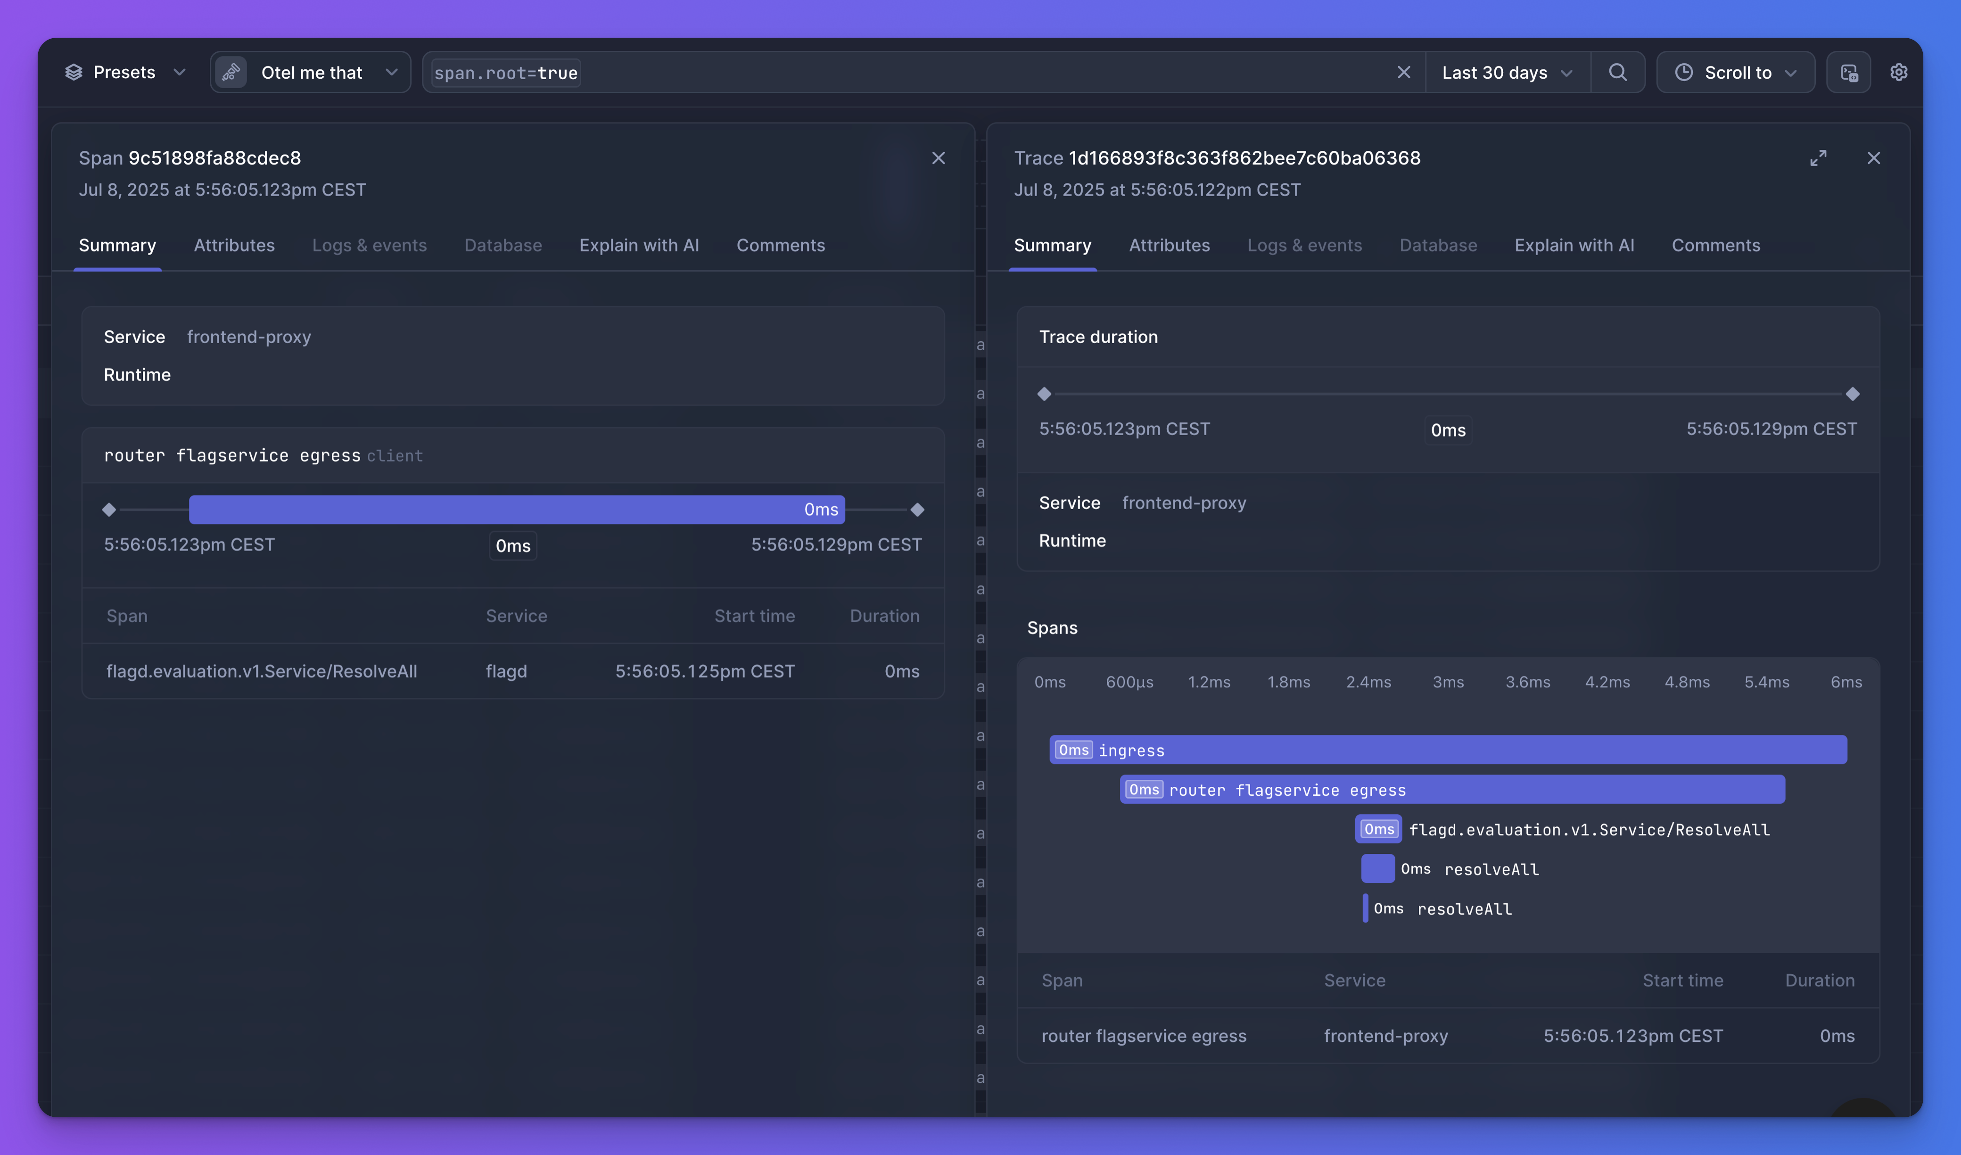The image size is (1961, 1155).
Task: Open Database tab in Trace panel
Action: [x=1439, y=245]
